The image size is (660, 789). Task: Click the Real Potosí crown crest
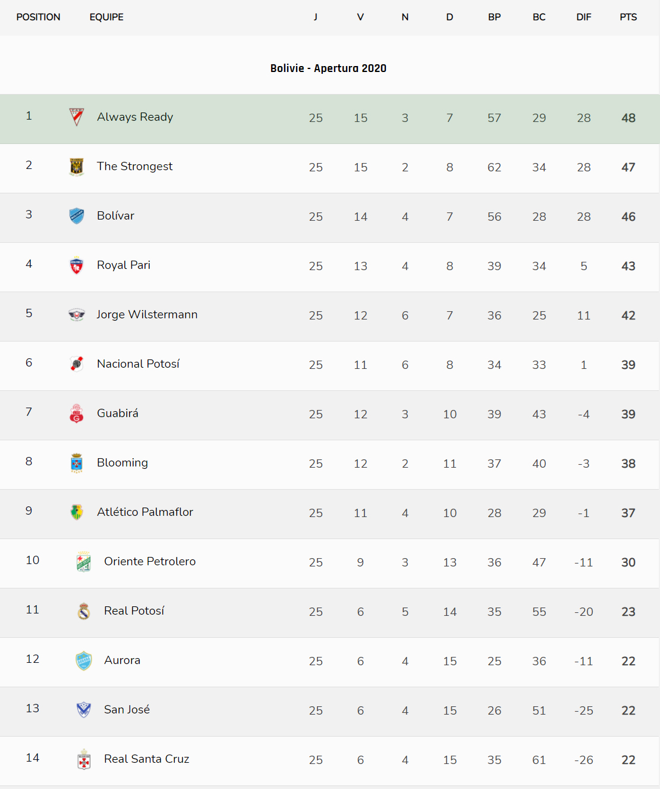(84, 611)
